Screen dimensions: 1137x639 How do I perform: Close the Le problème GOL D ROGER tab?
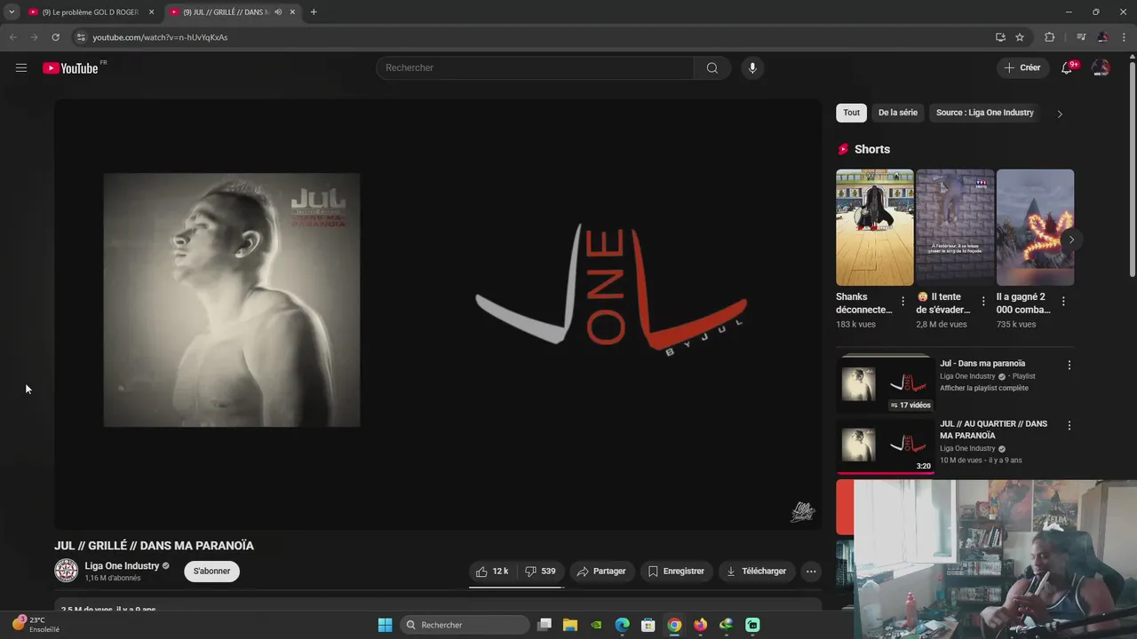[152, 12]
